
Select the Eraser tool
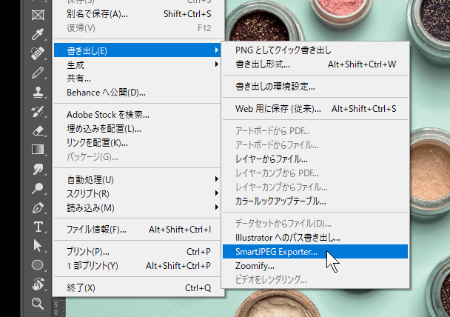38,130
